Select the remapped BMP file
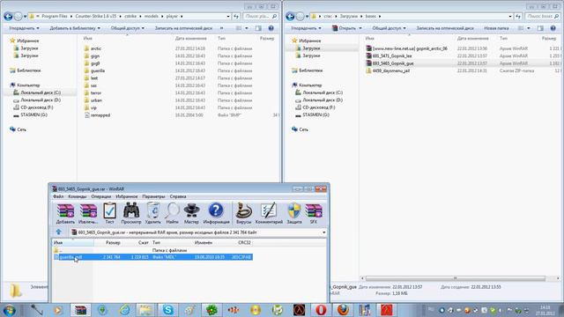 pyautogui.click(x=100, y=115)
